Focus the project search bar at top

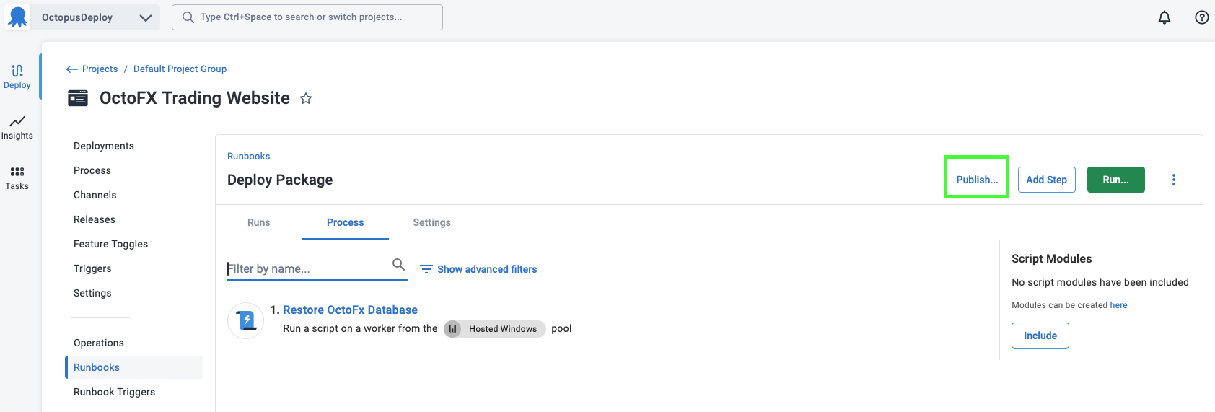click(307, 17)
